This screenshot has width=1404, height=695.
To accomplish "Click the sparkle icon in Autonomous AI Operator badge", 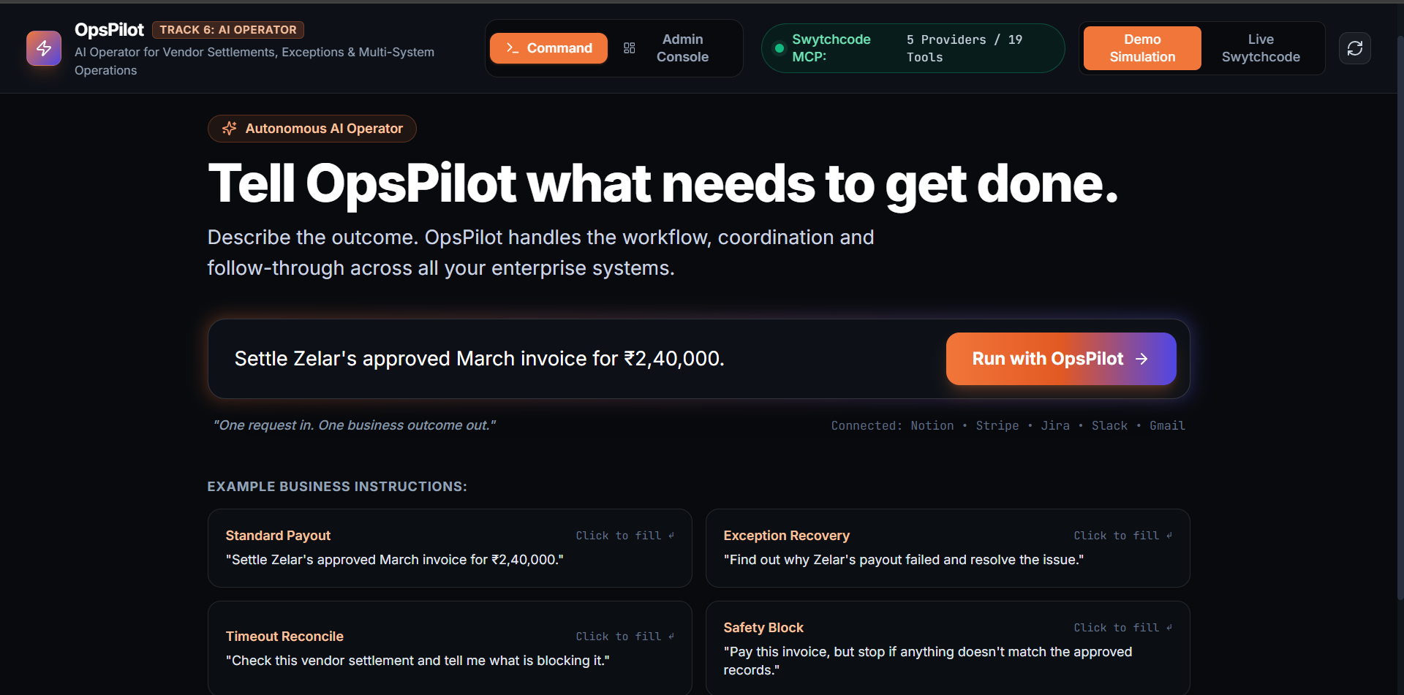I will (230, 129).
